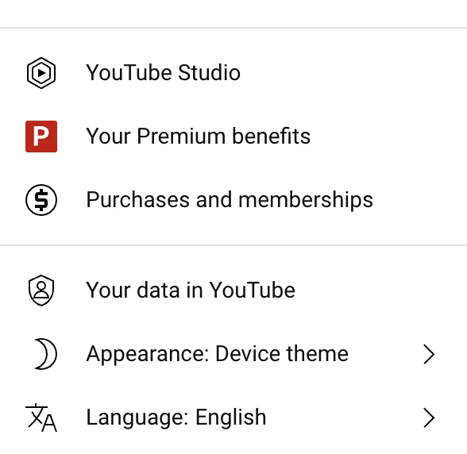Expand the Language submenu chevron

429,417
